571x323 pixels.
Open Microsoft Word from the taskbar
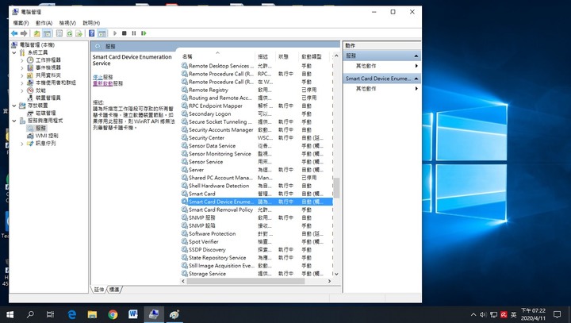(133, 314)
